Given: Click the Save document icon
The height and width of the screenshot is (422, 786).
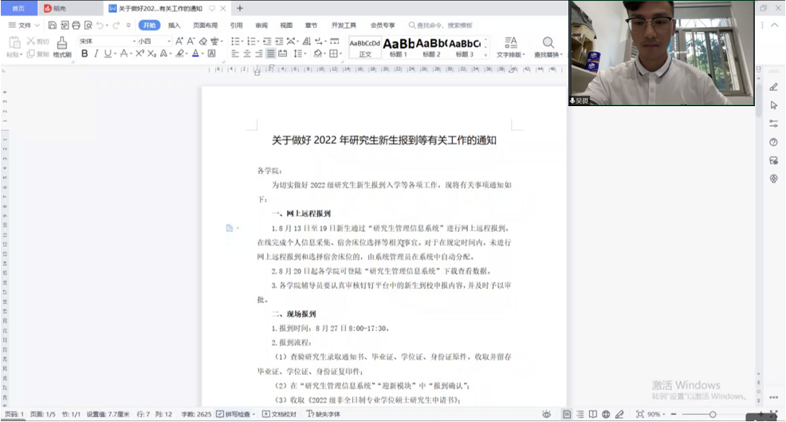Looking at the screenshot, I should pos(53,26).
